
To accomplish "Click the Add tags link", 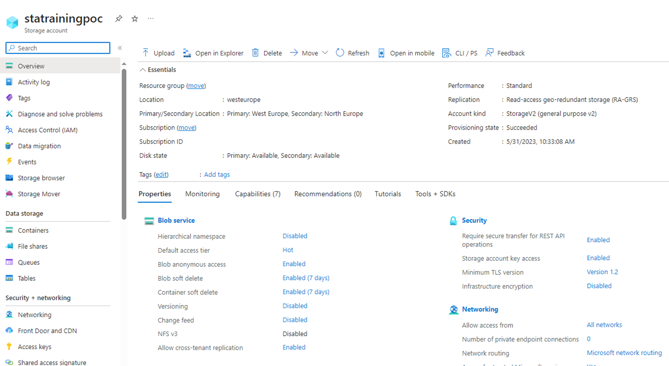I will (x=217, y=174).
